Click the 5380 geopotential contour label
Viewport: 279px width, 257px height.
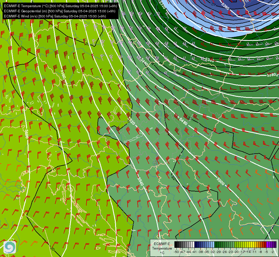click(x=271, y=75)
